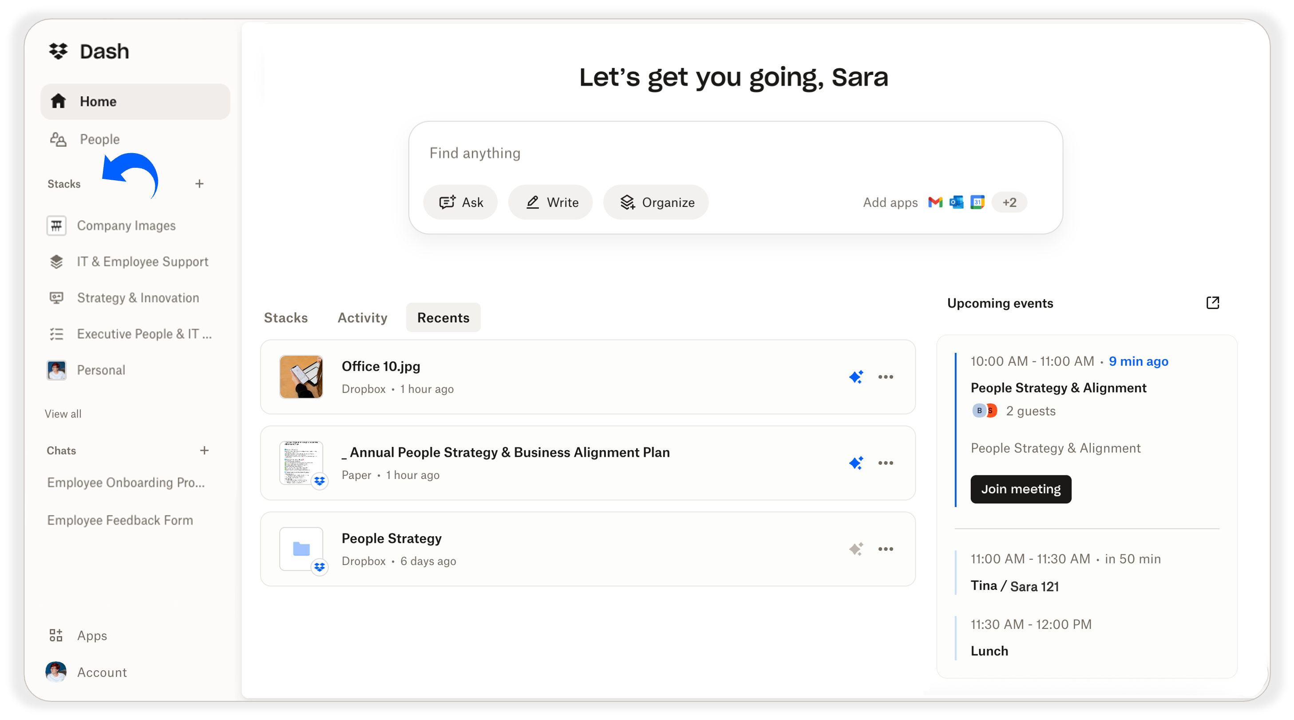
Task: Start new chat with plus icon
Action: point(204,450)
